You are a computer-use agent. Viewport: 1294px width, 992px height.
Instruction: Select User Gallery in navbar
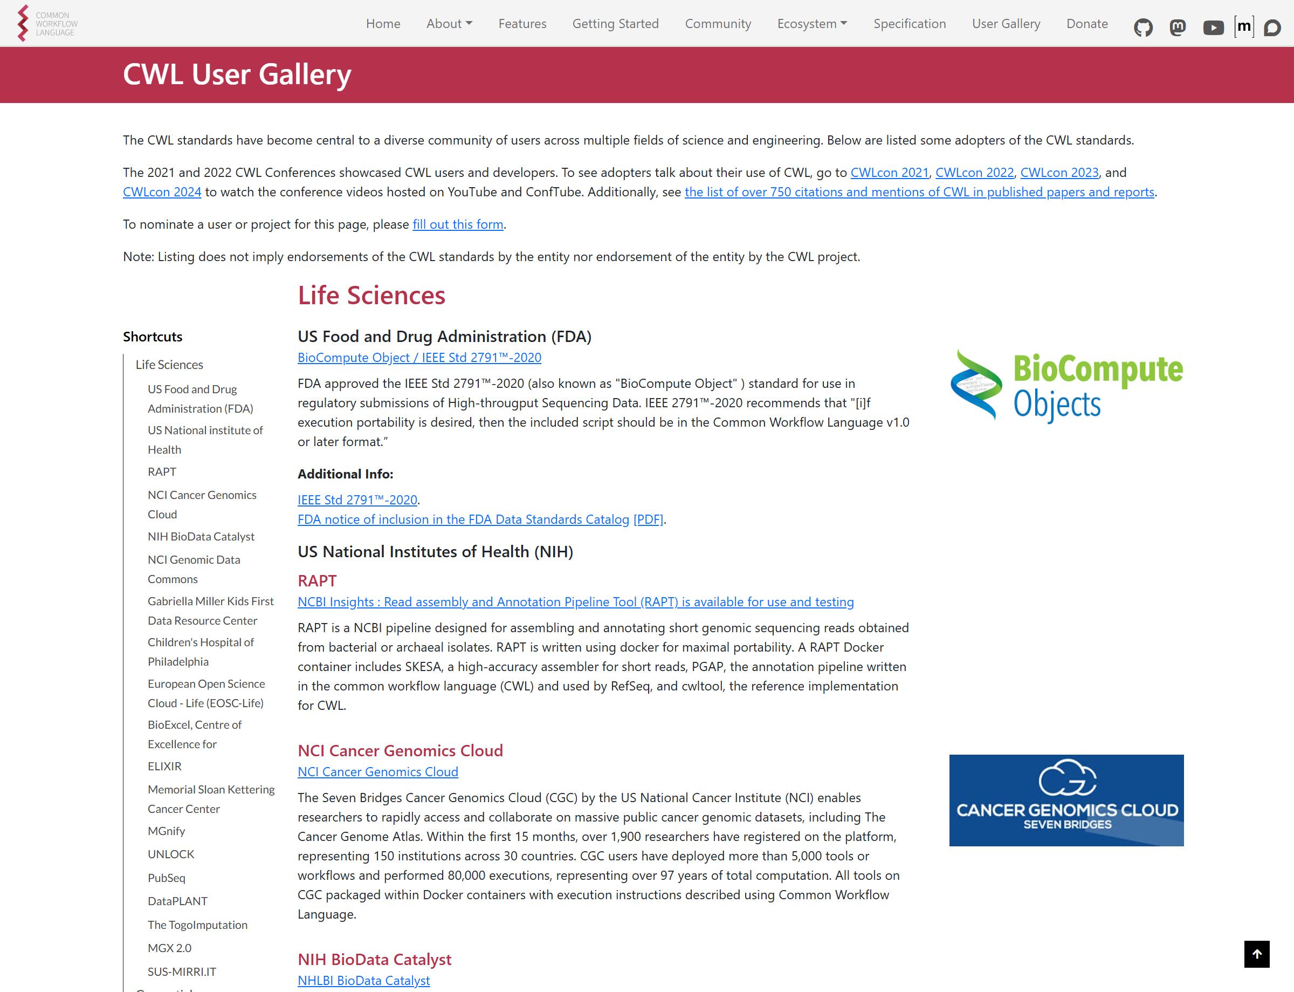(x=1006, y=24)
